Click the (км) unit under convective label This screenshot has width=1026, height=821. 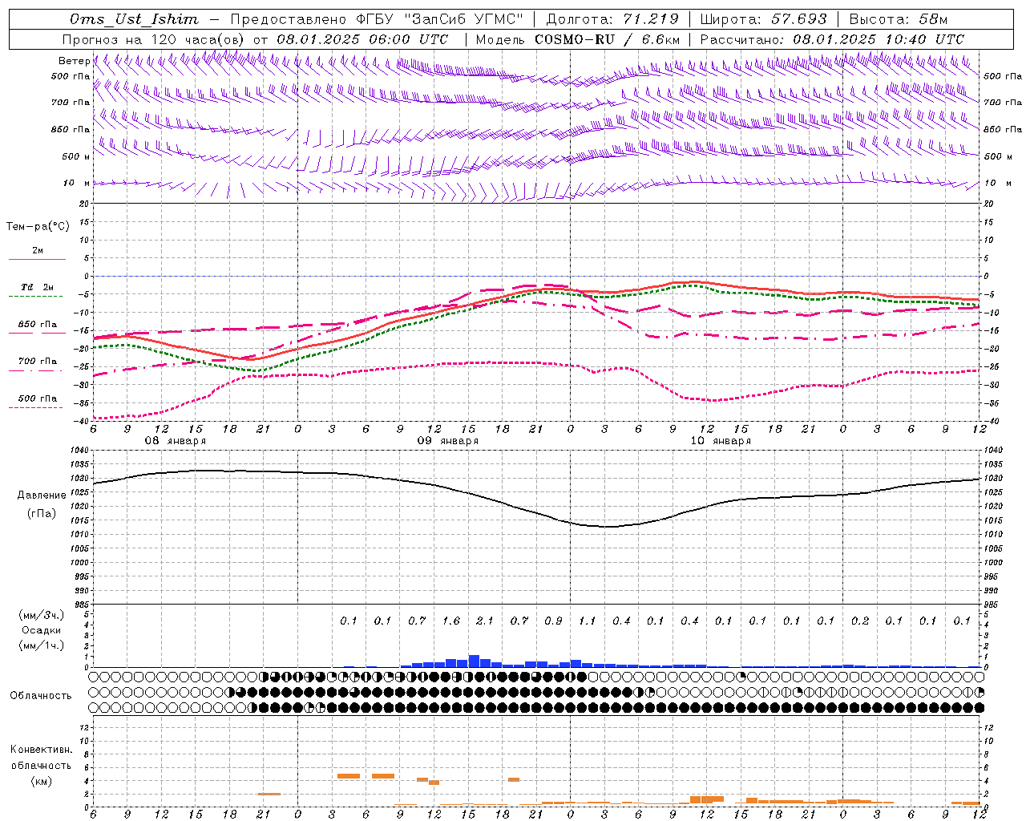tap(41, 781)
